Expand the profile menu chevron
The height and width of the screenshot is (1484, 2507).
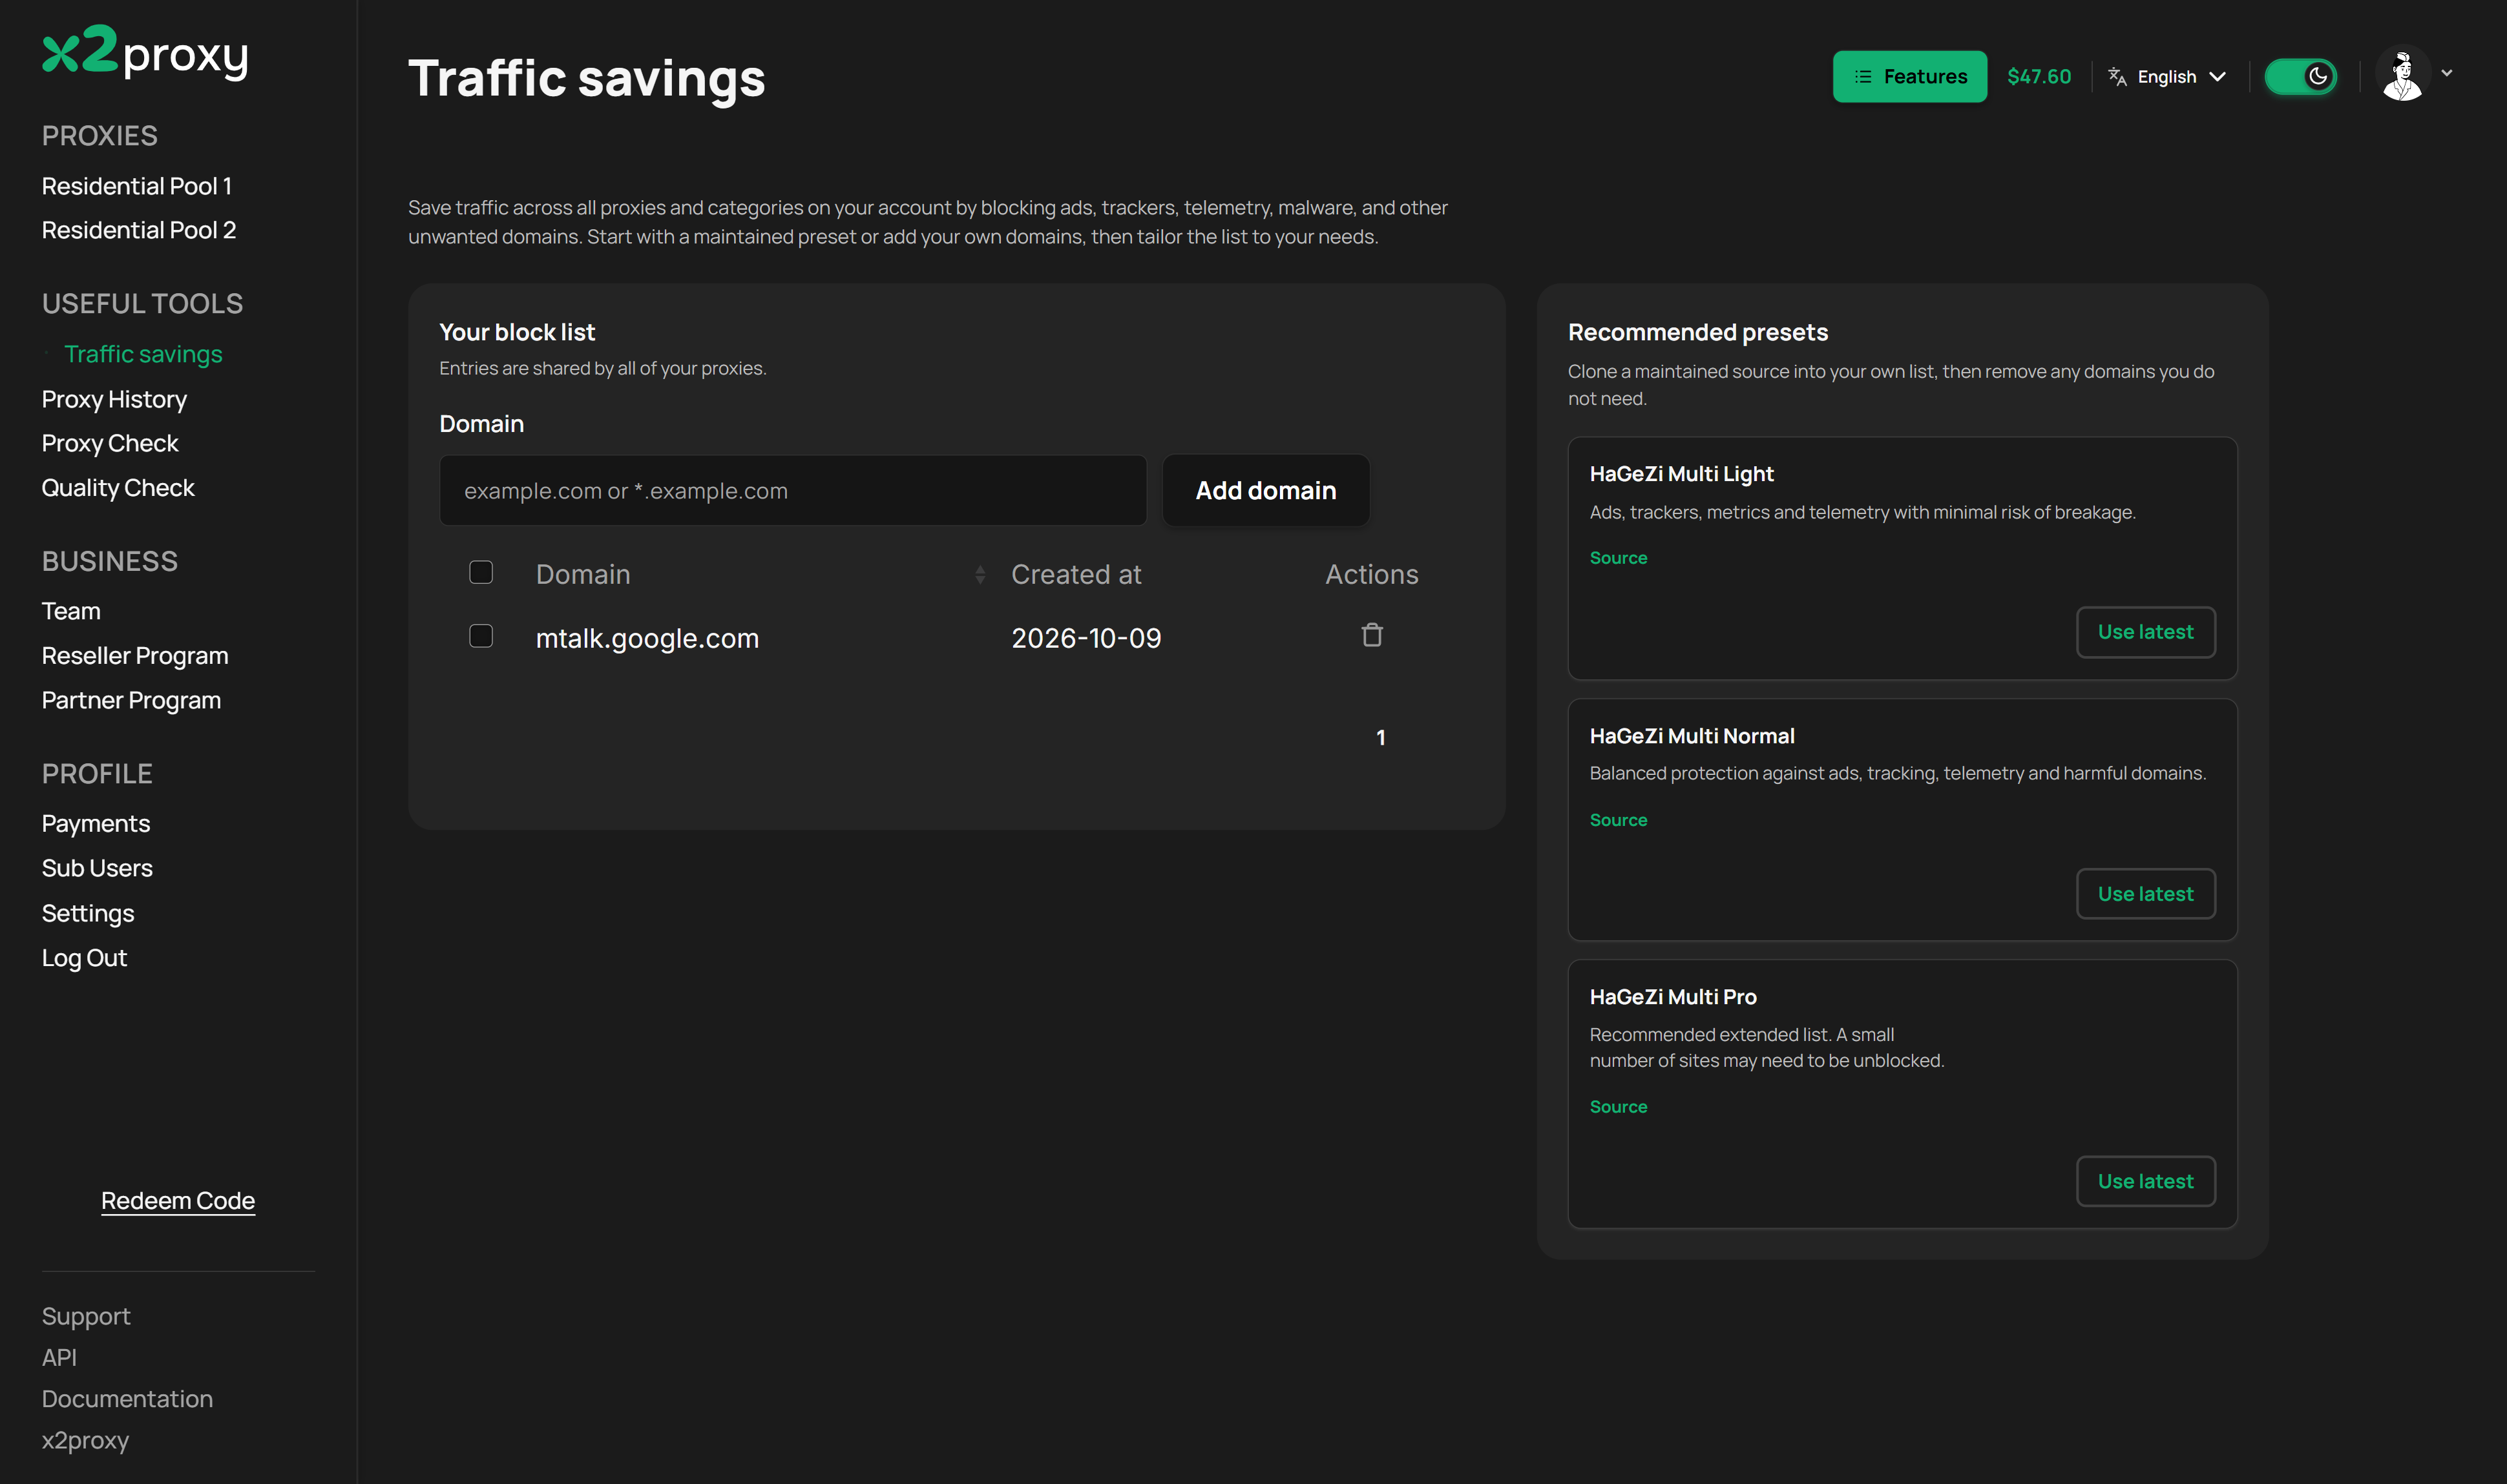pyautogui.click(x=2447, y=73)
